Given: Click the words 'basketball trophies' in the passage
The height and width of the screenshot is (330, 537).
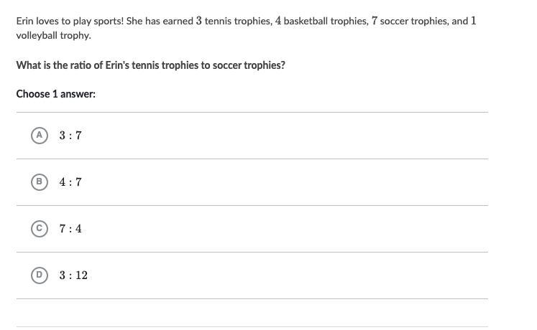Looking at the screenshot, I should point(325,22).
